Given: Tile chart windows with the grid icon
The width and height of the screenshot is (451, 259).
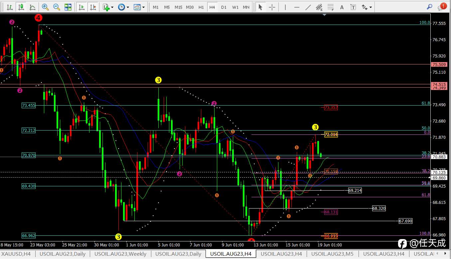Looking at the screenshot, I should pos(68,7).
